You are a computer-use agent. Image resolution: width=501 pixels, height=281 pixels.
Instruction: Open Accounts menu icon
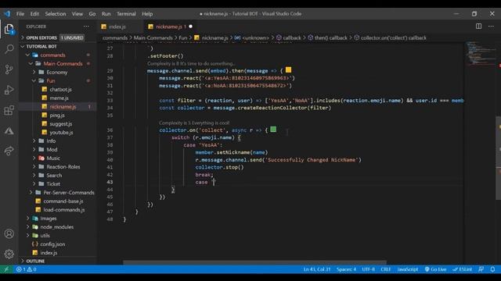click(9, 233)
